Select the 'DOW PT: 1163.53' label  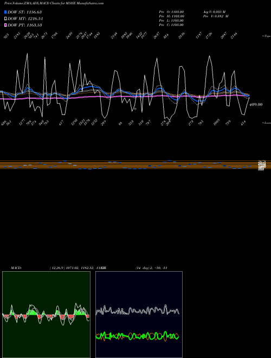24,25
